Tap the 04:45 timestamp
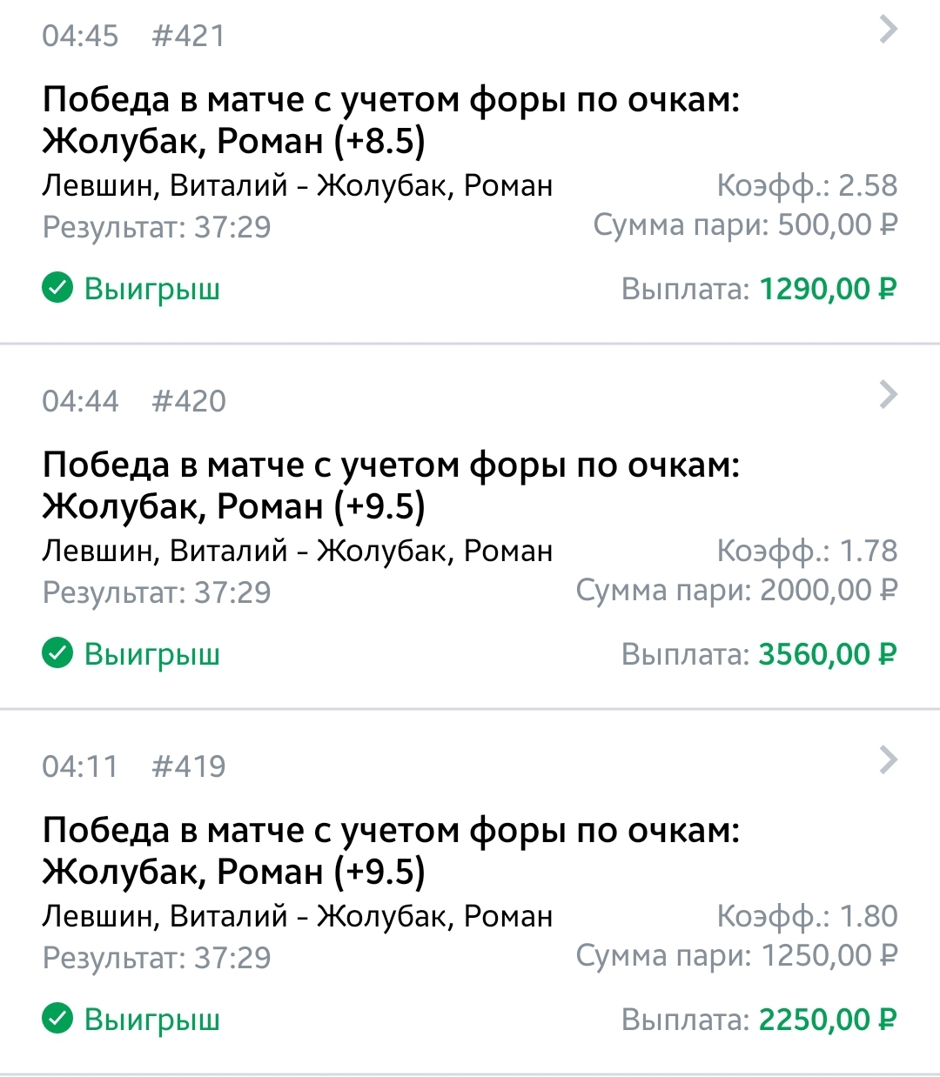This screenshot has width=940, height=1077. 80,37
